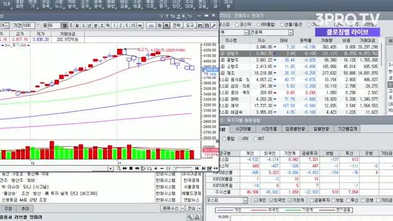Open the 시장흐름 tab
This screenshot has width=393, height=221.
269,129
